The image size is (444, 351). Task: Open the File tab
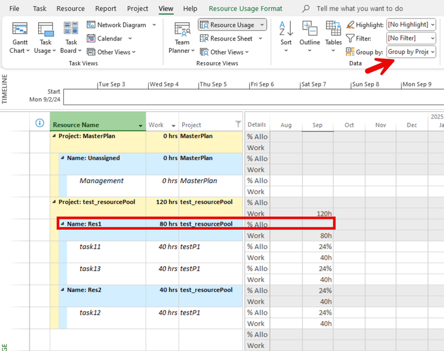pos(14,9)
